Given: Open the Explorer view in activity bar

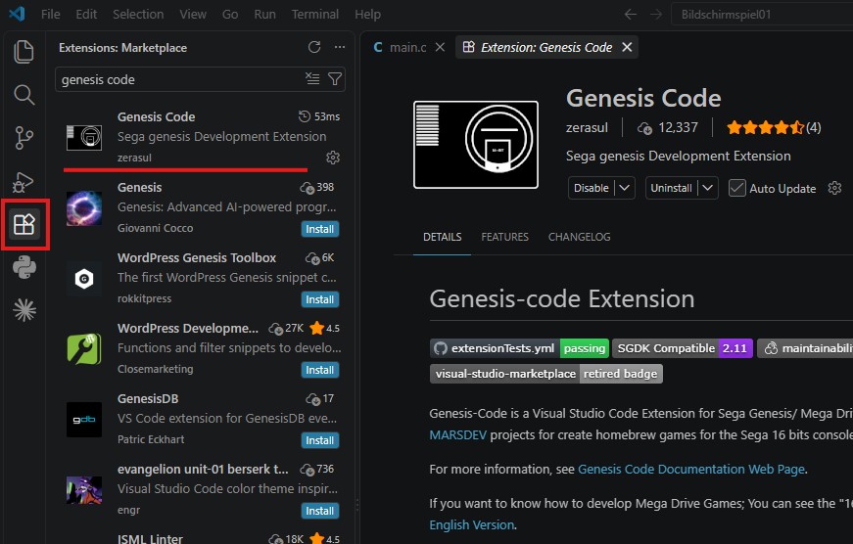Looking at the screenshot, I should (x=24, y=52).
